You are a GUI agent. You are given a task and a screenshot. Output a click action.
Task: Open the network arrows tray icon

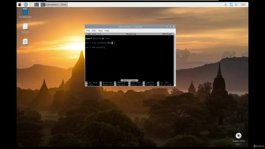pos(231,5)
